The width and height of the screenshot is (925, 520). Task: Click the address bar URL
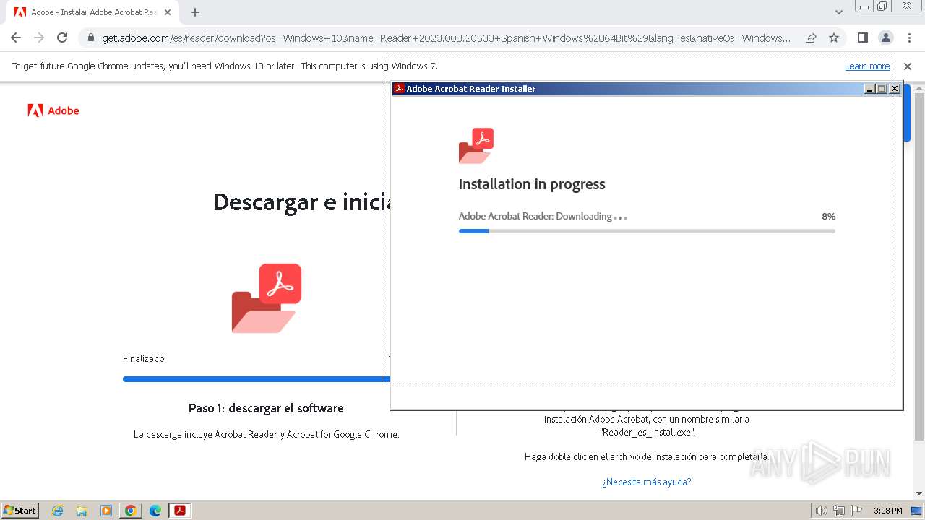[446, 38]
